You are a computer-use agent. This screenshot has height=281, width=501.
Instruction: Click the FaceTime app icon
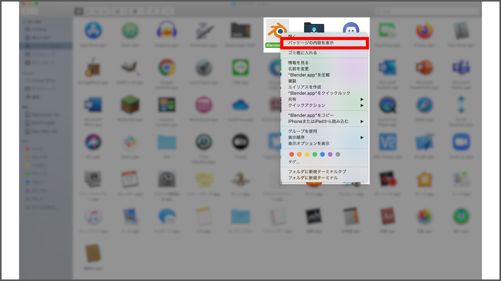(x=387, y=30)
